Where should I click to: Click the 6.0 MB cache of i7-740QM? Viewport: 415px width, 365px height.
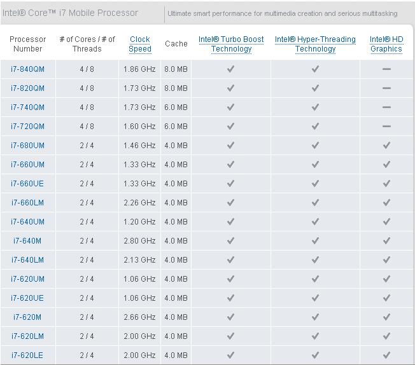176,107
